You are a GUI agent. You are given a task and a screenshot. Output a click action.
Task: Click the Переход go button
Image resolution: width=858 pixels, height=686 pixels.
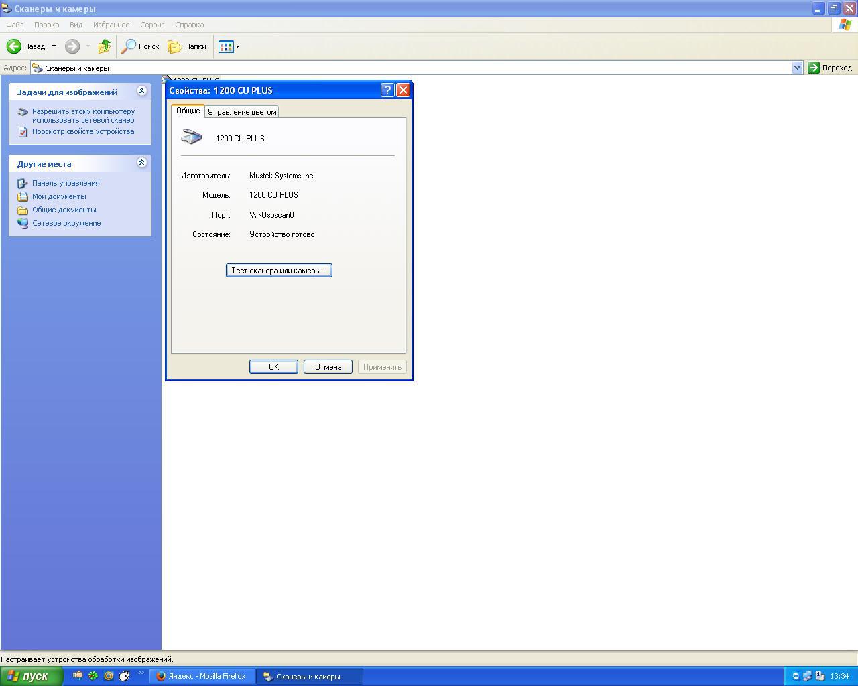tap(830, 68)
